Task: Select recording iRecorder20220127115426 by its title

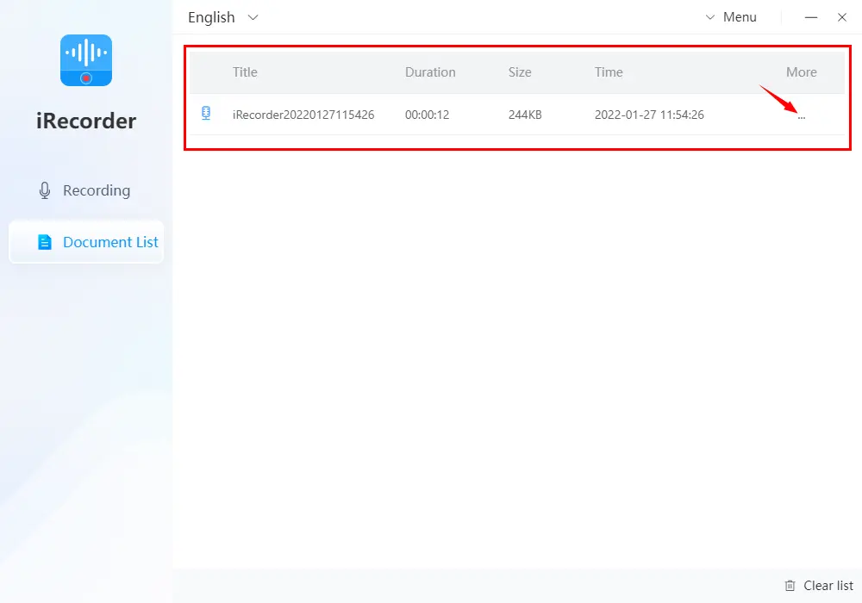Action: tap(303, 115)
